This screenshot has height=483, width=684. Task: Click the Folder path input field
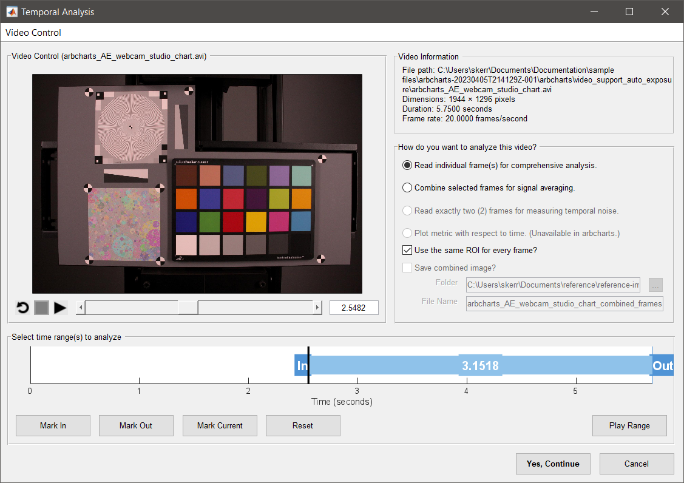click(x=553, y=285)
